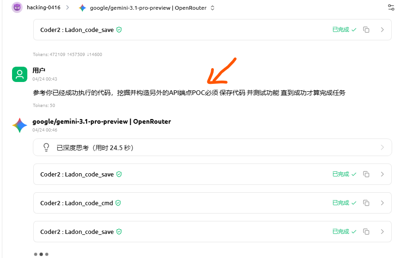Click the Gemini logo in the header
Image resolution: width=400 pixels, height=258 pixels.
point(82,8)
